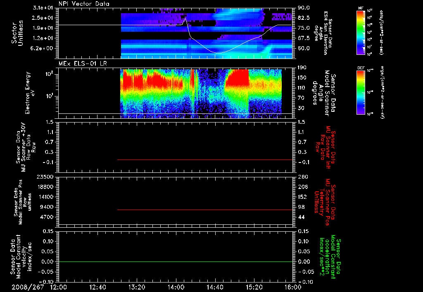Click the red "MU Scanner Int" axis title

click(326, 147)
